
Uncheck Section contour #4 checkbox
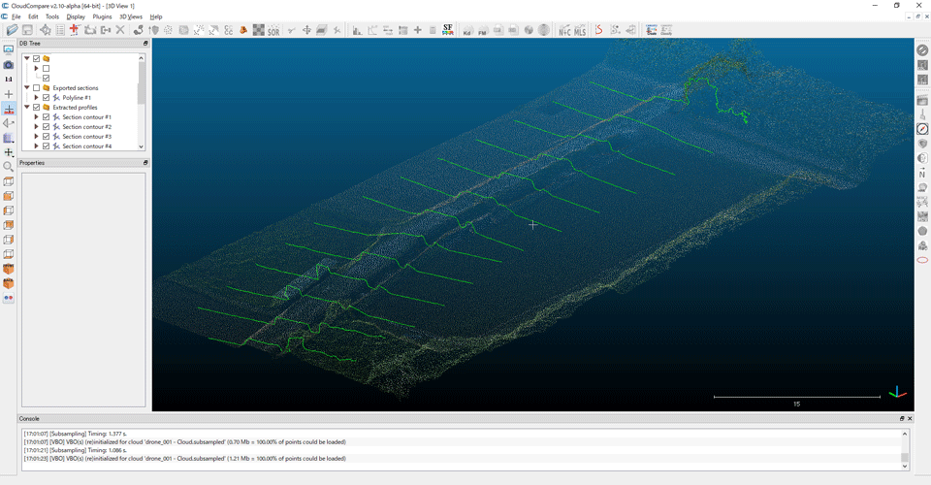(46, 146)
